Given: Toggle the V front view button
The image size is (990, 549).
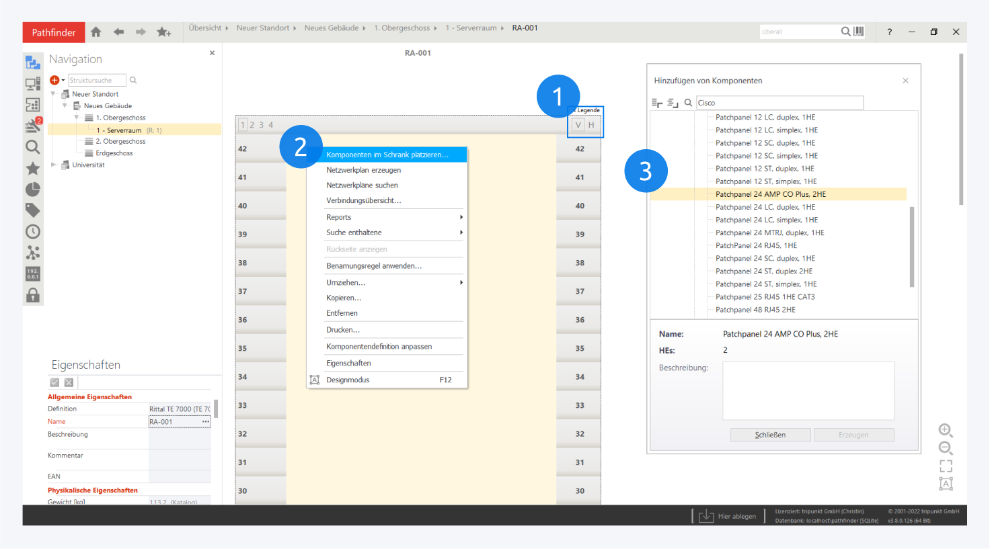Looking at the screenshot, I should (x=578, y=125).
